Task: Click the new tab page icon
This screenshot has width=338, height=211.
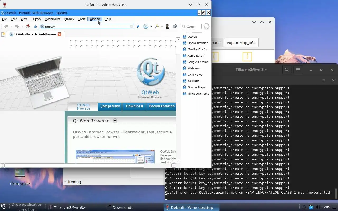Action: point(3,34)
